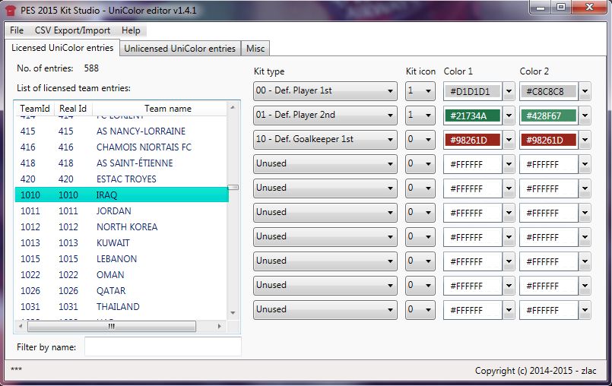Image resolution: width=612 pixels, height=386 pixels.
Task: Open Kit icon dropdown for Def. Player 2nd row
Action: [420, 115]
